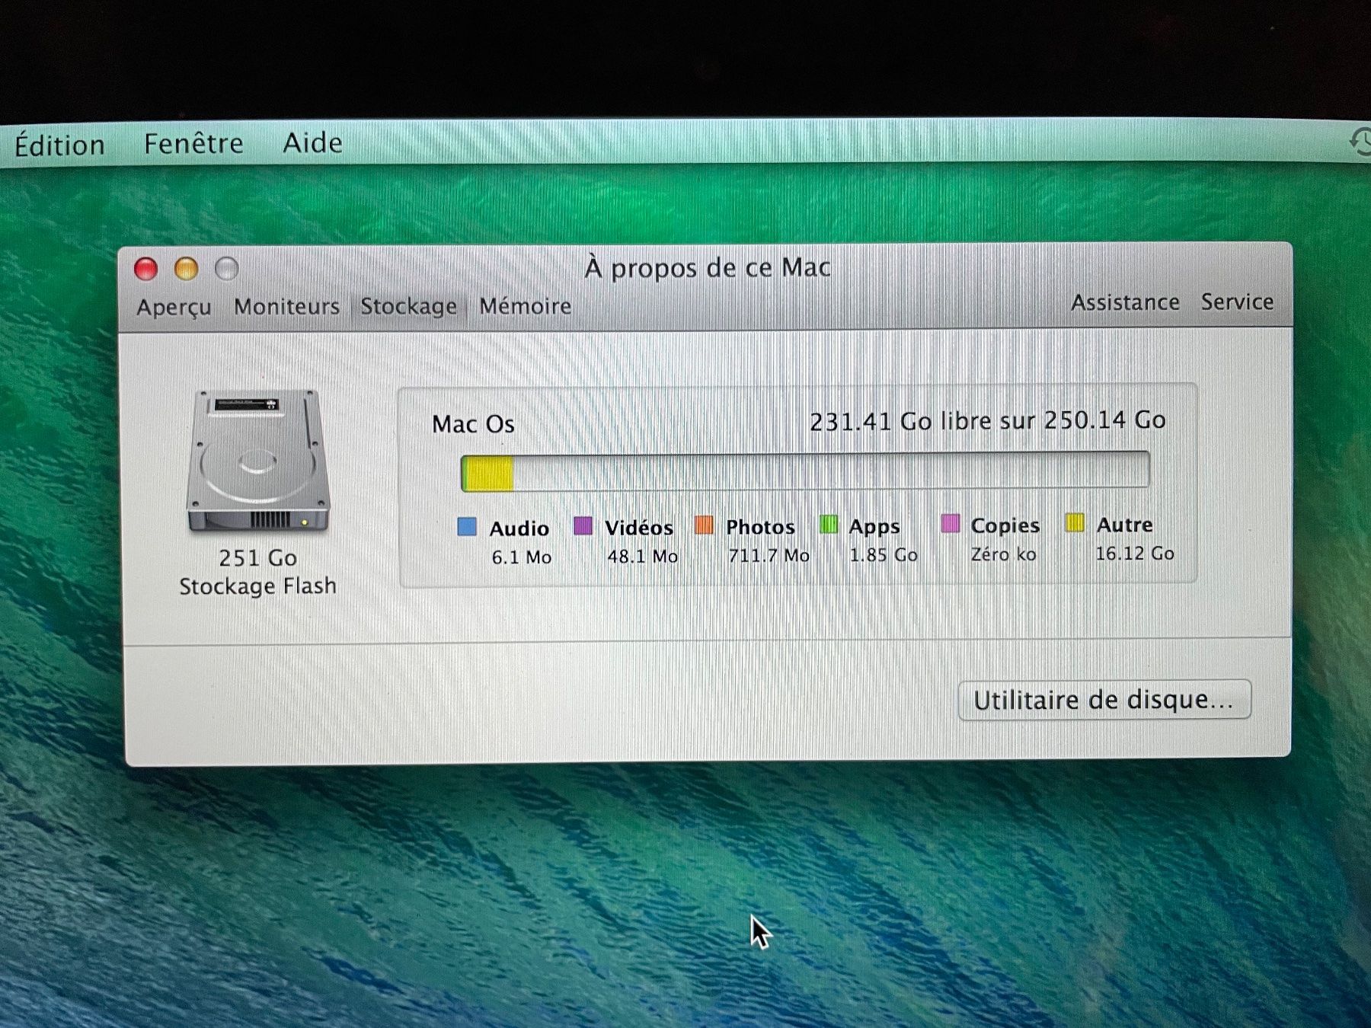Click the Vidéos label in legend
1371x1028 pixels.
[639, 528]
